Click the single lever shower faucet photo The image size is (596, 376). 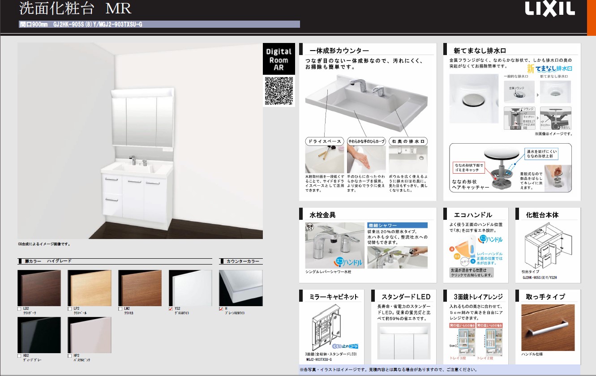[x=335, y=245]
